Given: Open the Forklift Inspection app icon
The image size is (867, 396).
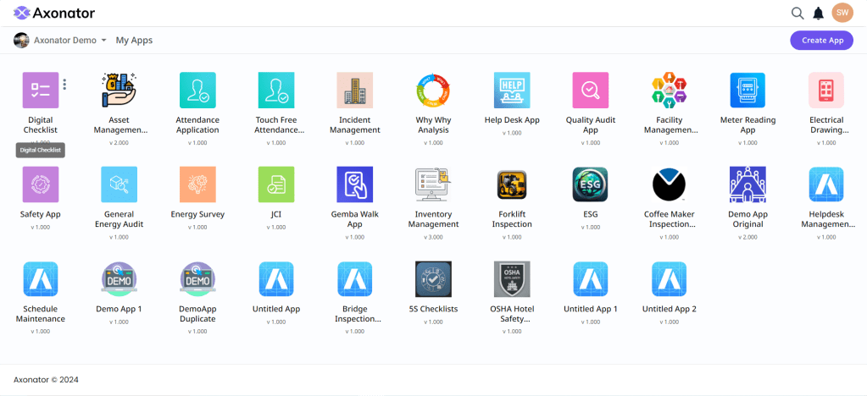Looking at the screenshot, I should point(512,184).
